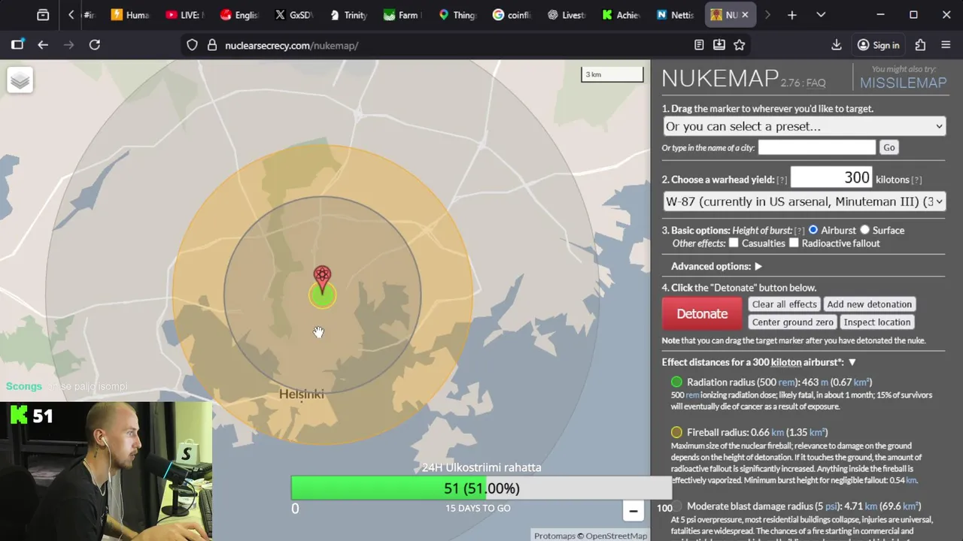Enable the Radioactive fallout checkbox
This screenshot has width=963, height=541.
pyautogui.click(x=794, y=243)
